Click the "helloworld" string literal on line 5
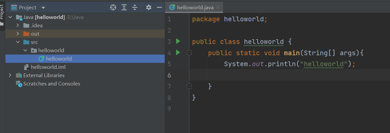390x133 pixels. (x=323, y=64)
